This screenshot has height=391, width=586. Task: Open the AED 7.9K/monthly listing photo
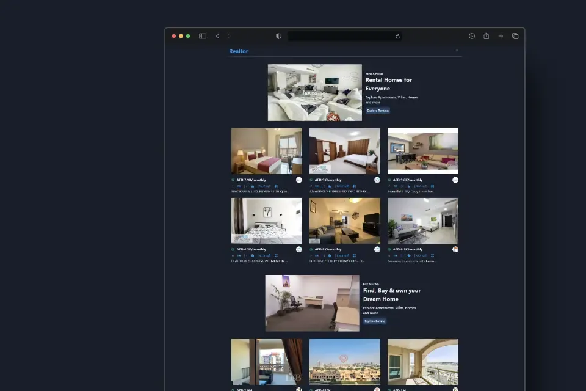267,151
